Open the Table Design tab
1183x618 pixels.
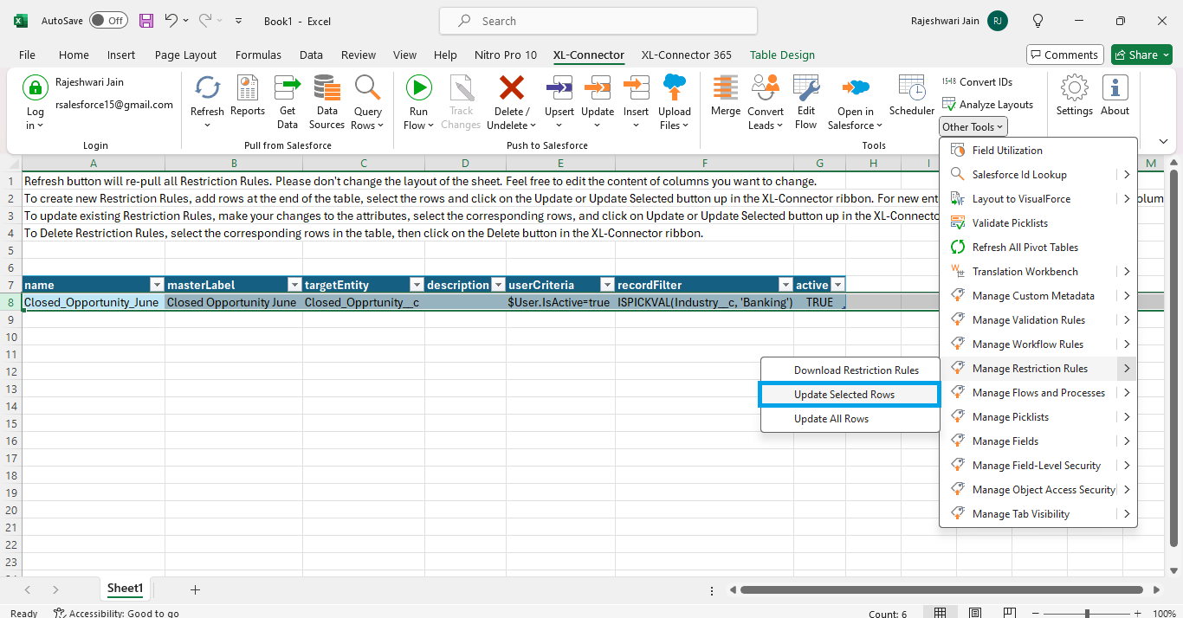(782, 55)
